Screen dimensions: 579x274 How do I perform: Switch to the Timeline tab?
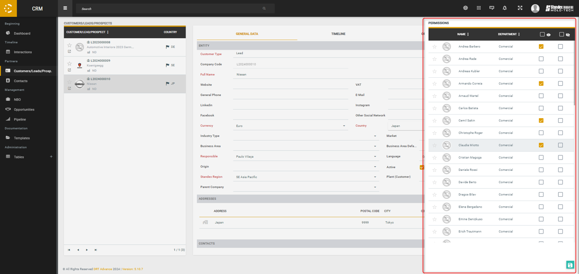pyautogui.click(x=338, y=34)
